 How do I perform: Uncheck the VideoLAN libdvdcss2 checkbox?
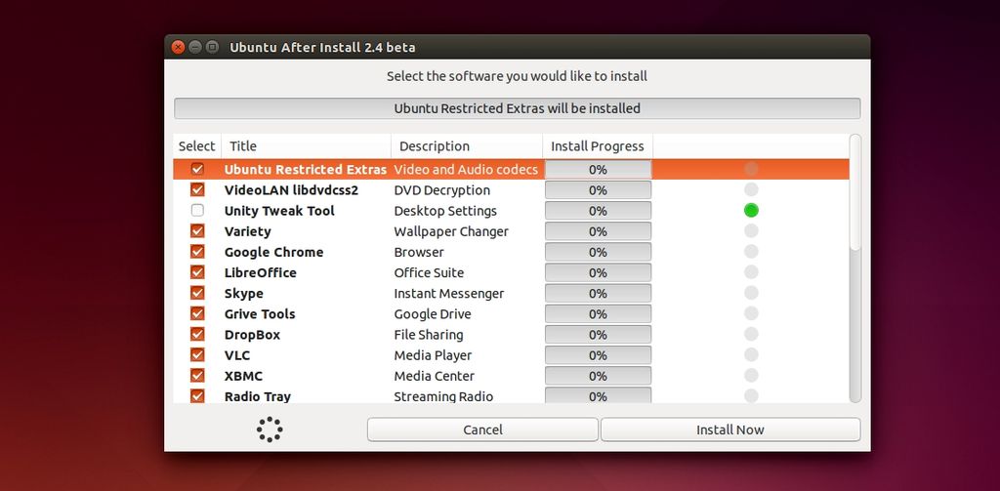click(x=197, y=189)
